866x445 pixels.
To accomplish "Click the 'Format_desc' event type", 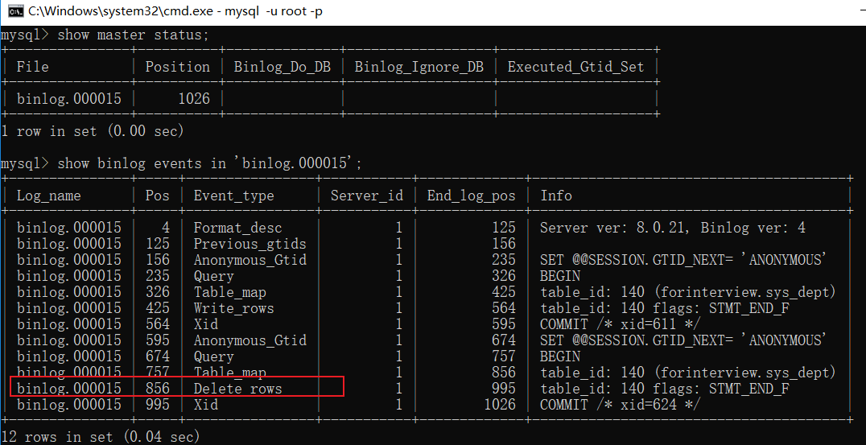I will pos(237,228).
